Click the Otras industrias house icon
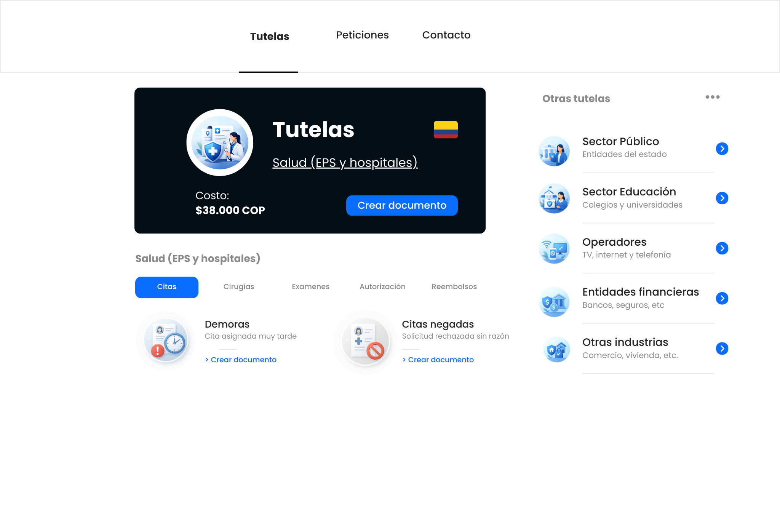 [556, 349]
